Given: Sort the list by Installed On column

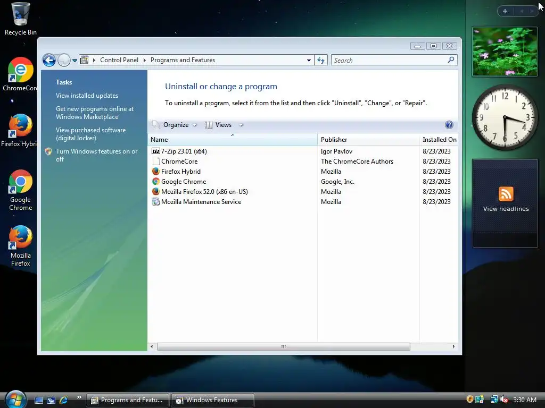Looking at the screenshot, I should tap(439, 140).
